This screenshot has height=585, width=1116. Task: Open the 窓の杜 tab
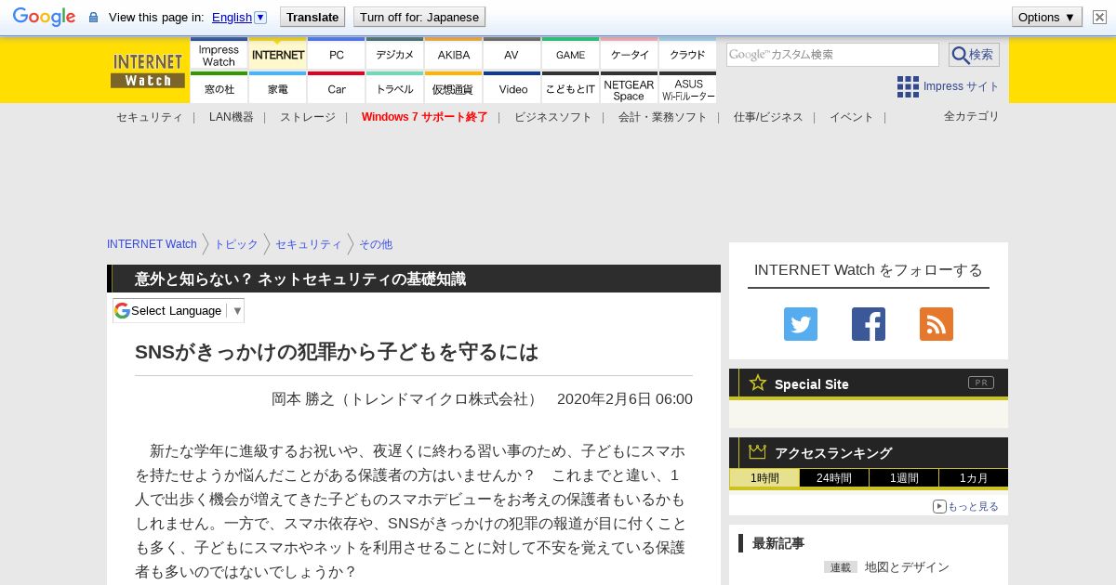(219, 88)
